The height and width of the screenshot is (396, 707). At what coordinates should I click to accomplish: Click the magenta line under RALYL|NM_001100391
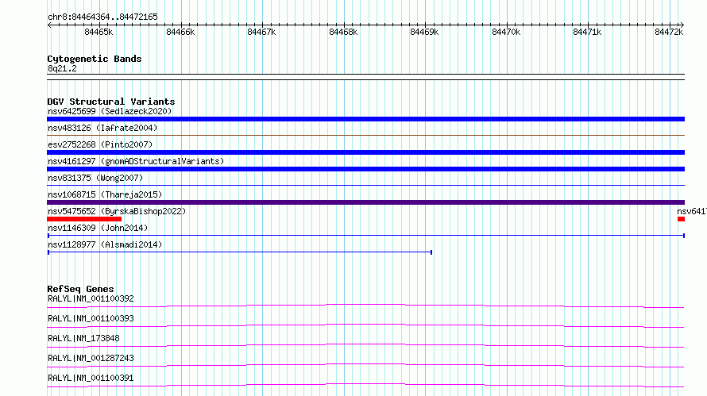pyautogui.click(x=365, y=385)
